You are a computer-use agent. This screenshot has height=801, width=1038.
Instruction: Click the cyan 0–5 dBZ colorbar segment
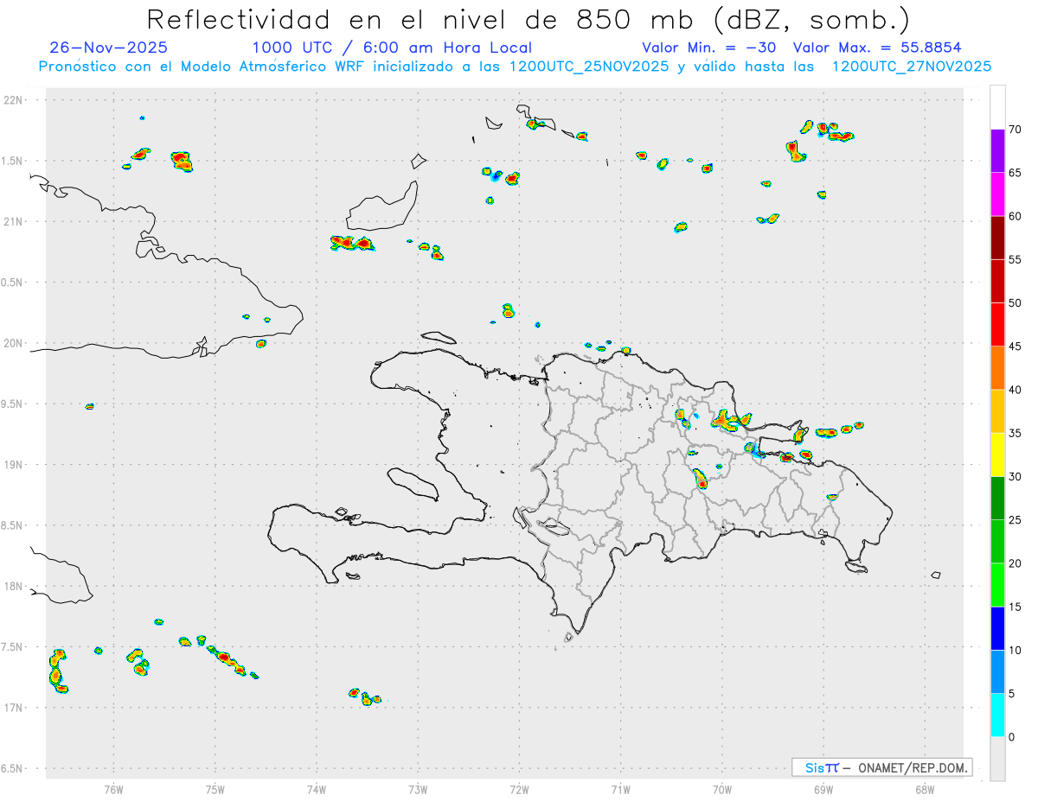[997, 715]
